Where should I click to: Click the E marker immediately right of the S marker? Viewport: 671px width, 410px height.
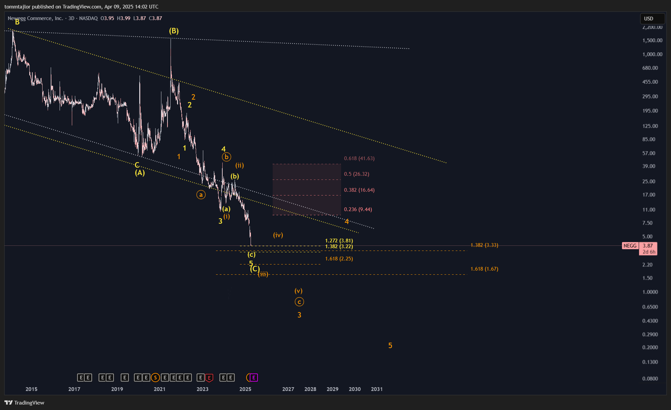[165, 377]
